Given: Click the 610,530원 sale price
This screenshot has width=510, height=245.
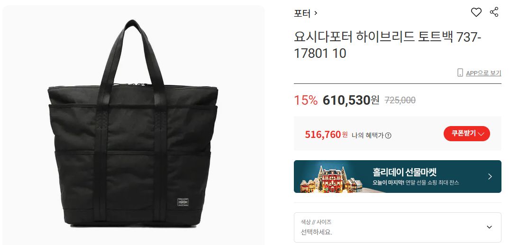Looking at the screenshot, I should point(351,100).
